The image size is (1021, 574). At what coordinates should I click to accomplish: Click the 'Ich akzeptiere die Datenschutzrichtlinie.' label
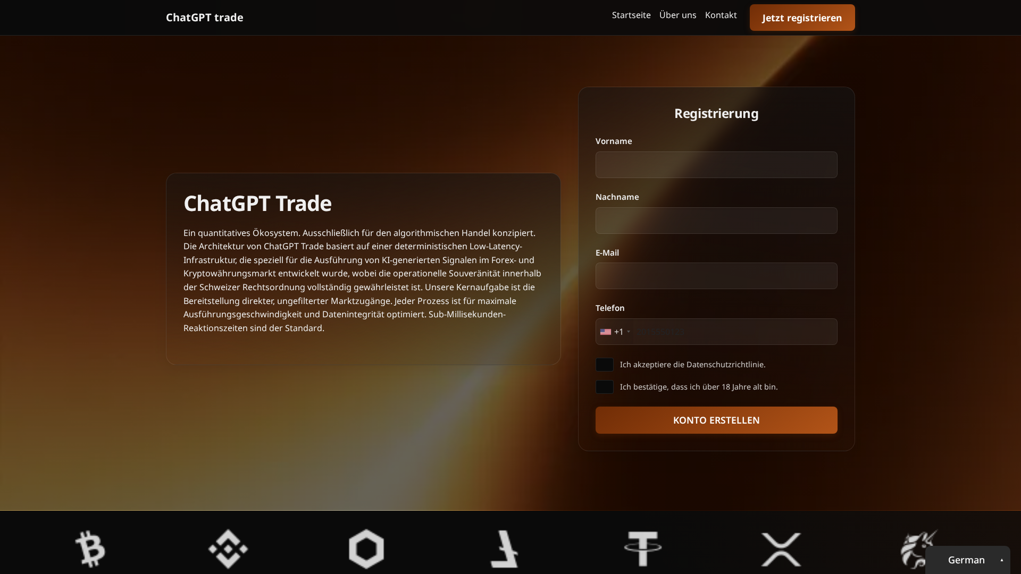(x=692, y=365)
